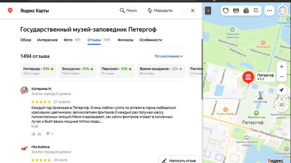The width and height of the screenshot is (291, 163).
Task: Click the Yandex Maps red pin logo
Action: 10,10
